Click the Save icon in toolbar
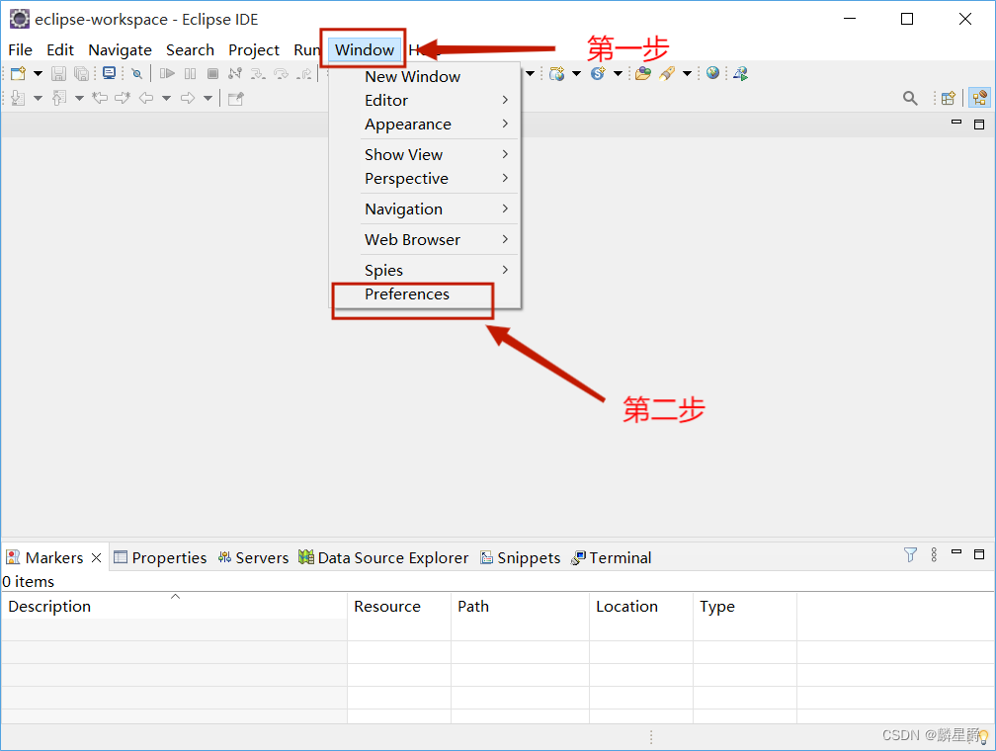 [x=58, y=74]
